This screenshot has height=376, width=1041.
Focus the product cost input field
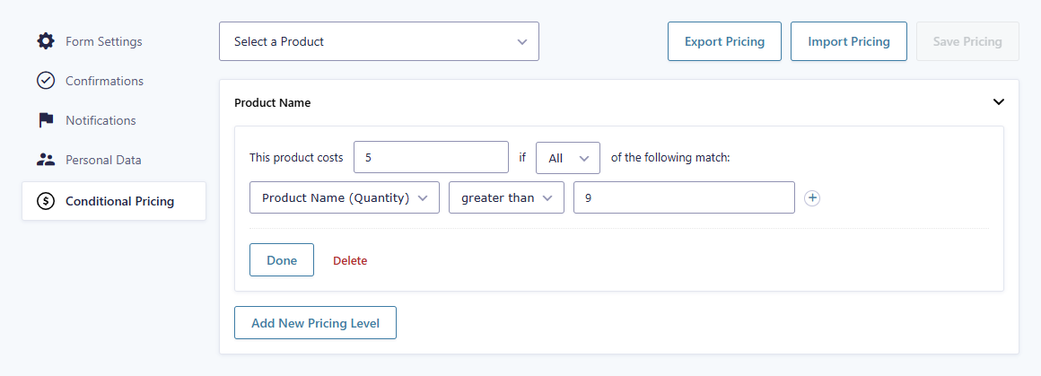coord(432,158)
